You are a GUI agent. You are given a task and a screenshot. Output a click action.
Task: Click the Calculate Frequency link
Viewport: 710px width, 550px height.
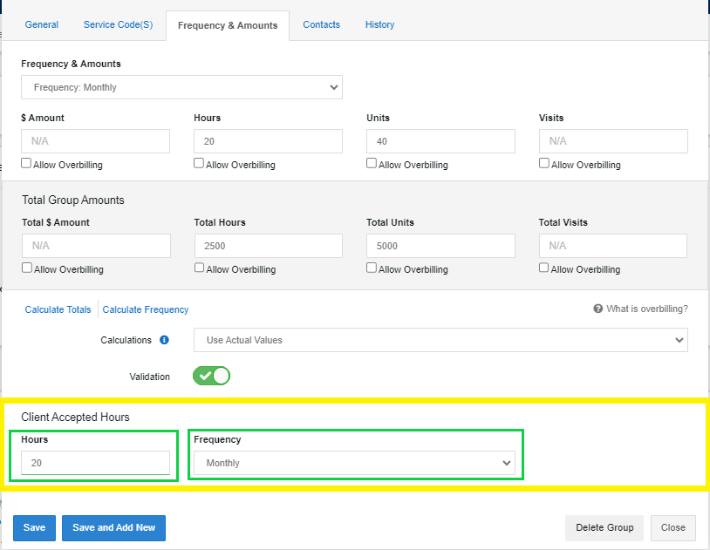[146, 309]
